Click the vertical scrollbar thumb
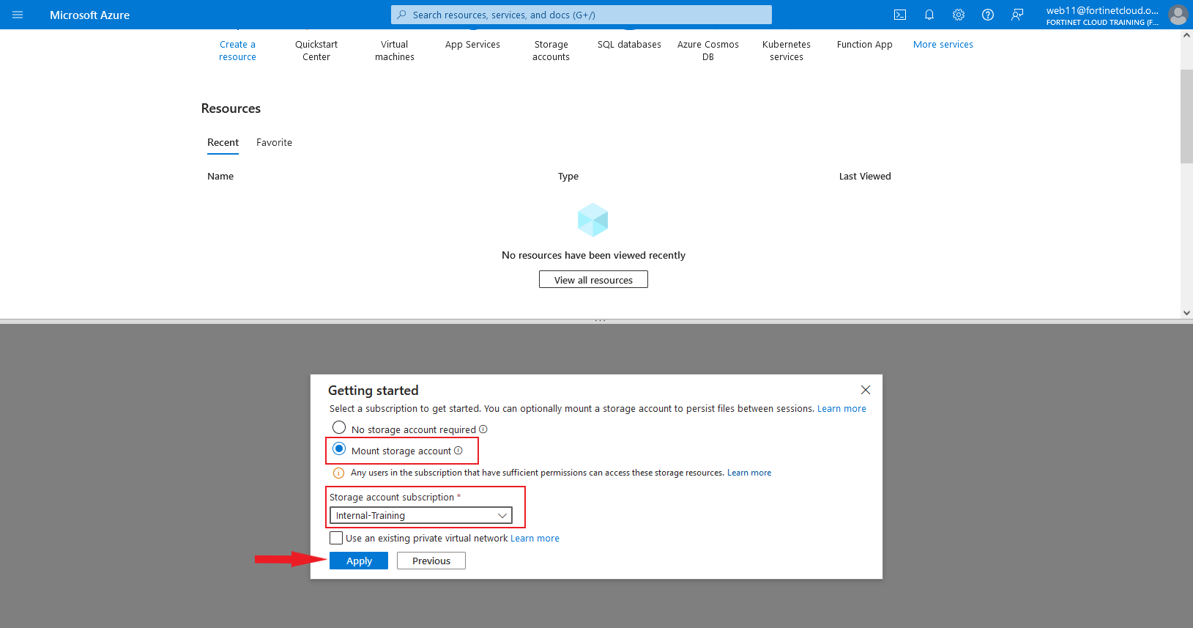 point(1186,116)
